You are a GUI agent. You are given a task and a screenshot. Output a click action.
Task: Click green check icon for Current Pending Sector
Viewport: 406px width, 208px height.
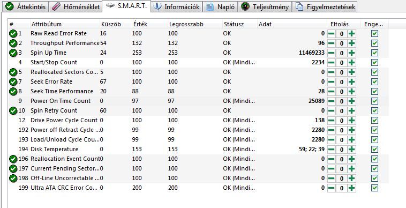[x=13, y=169]
